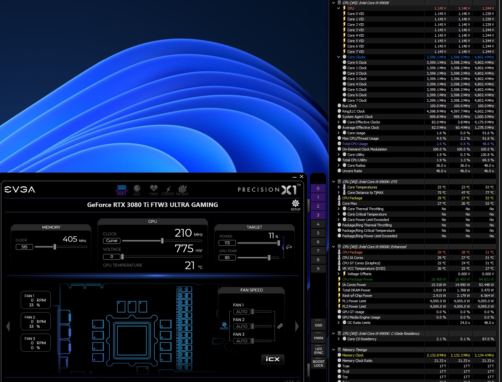Collapse the Core Clocks group
Viewport: 502px width, 382px height.
(339, 57)
